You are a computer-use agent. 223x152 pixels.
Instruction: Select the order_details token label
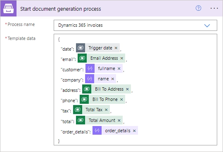pyautogui.click(x=118, y=131)
